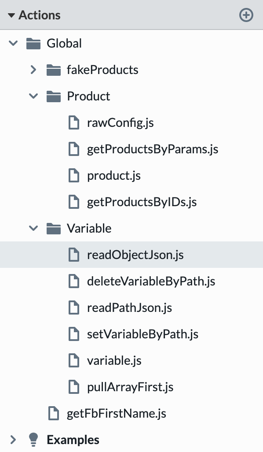Click the file icon beside getFbFirstName.js
This screenshot has height=452, width=263.
pos(53,413)
